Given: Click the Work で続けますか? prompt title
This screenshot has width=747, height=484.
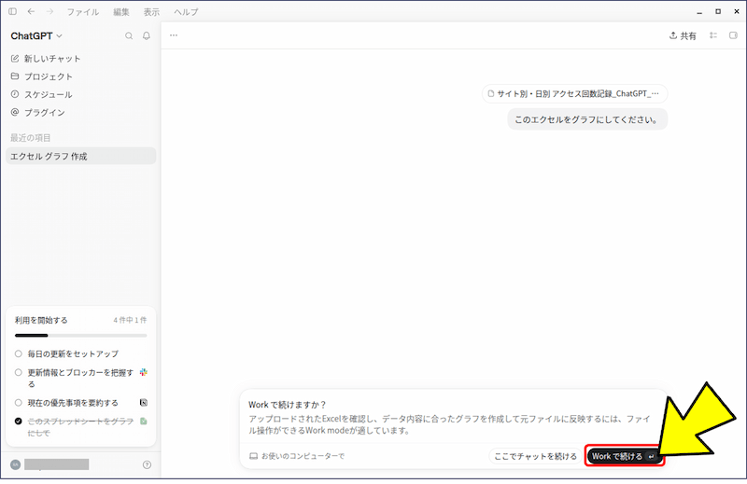Looking at the screenshot, I should (287, 405).
